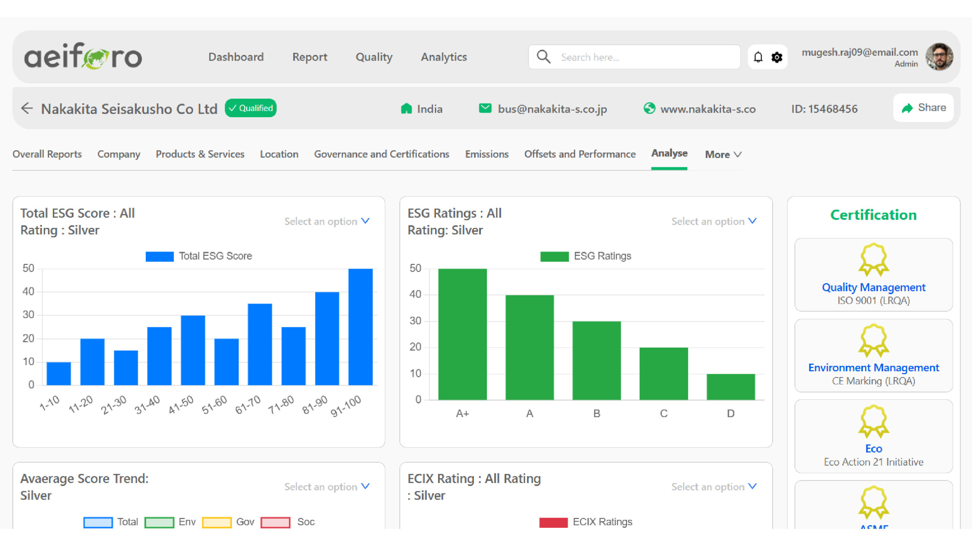
Task: Open settings gear icon
Action: point(777,57)
